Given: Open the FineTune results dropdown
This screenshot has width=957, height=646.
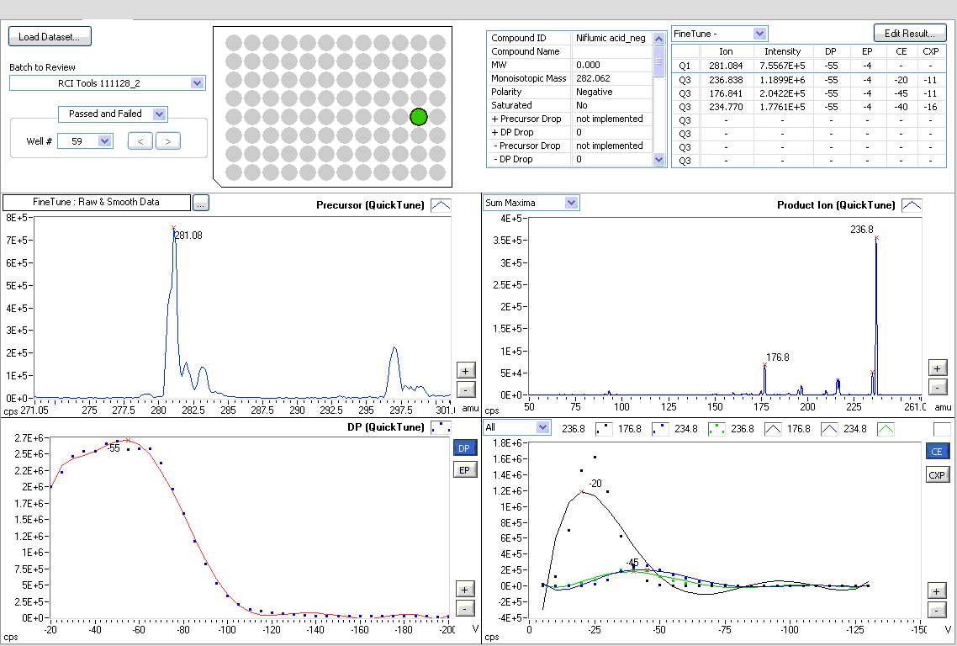Looking at the screenshot, I should point(759,34).
